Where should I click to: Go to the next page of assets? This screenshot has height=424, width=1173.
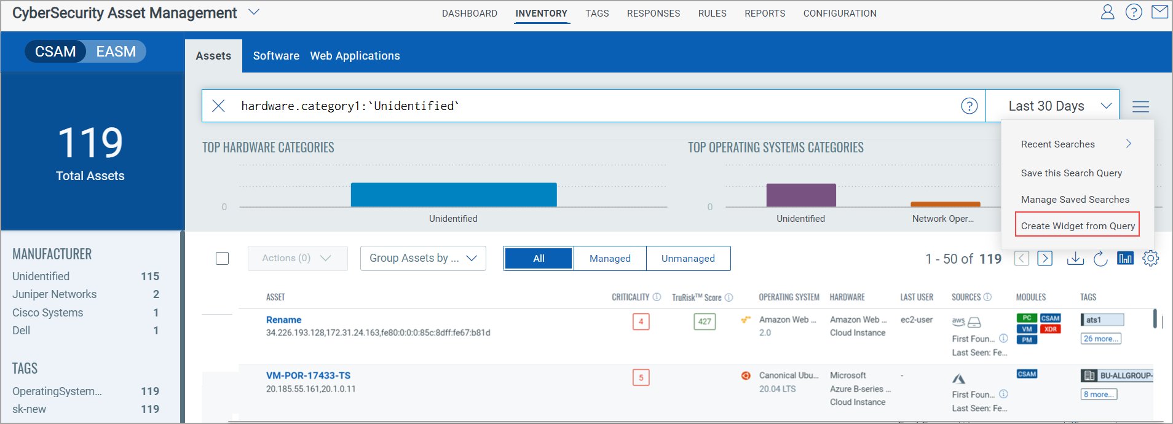pyautogui.click(x=1045, y=258)
